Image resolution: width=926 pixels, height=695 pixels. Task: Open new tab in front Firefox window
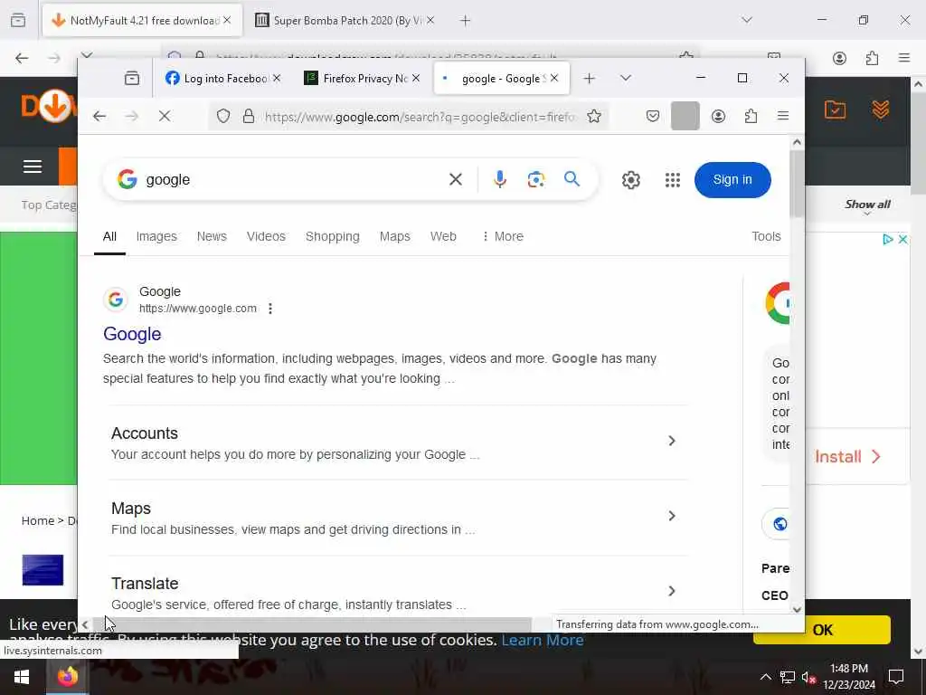tap(589, 78)
